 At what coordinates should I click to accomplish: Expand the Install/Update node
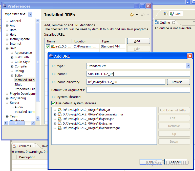(7, 39)
